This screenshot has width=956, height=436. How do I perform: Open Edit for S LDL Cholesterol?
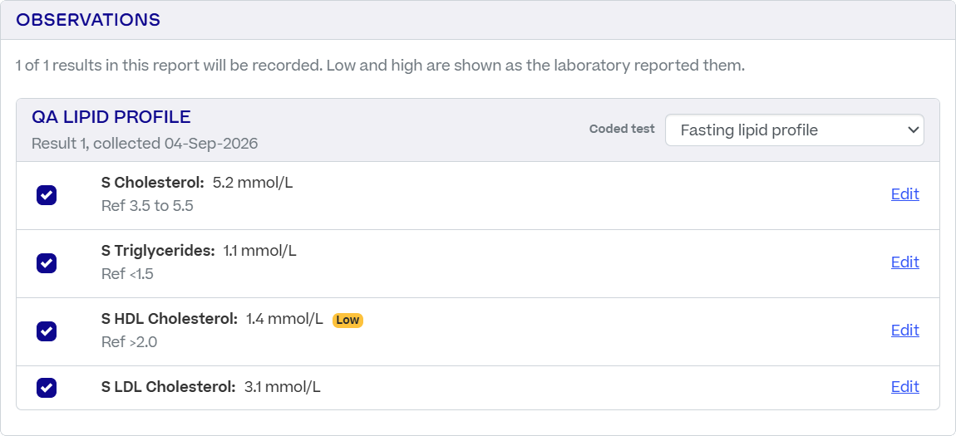click(x=904, y=387)
